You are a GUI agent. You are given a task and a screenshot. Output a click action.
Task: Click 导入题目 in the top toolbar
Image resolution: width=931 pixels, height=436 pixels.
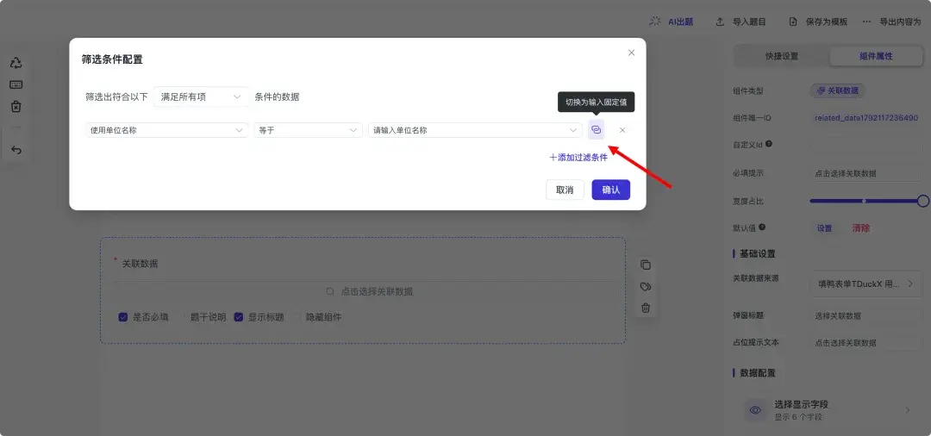(740, 22)
